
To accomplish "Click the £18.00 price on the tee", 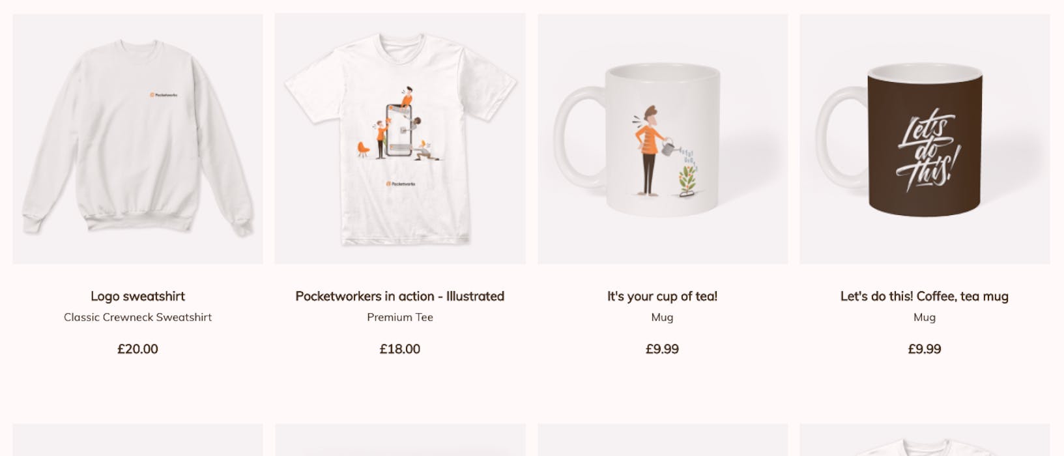I will (399, 349).
